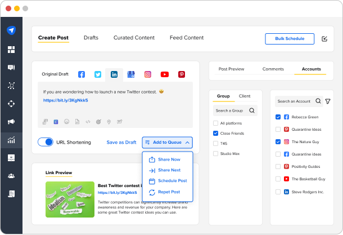Click the Search an Account field

click(299, 101)
